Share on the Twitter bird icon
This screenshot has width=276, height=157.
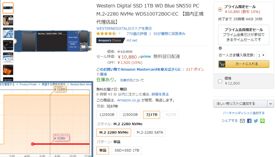point(256,121)
